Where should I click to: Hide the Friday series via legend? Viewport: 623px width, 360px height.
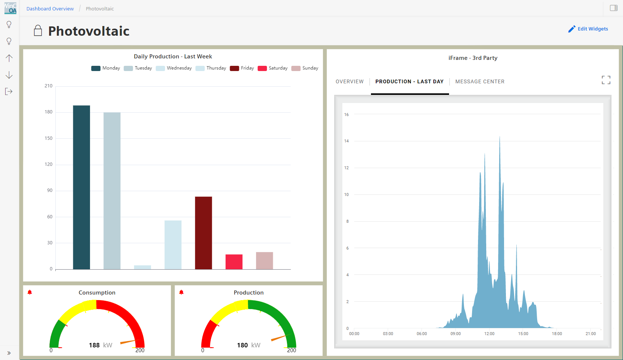(242, 68)
